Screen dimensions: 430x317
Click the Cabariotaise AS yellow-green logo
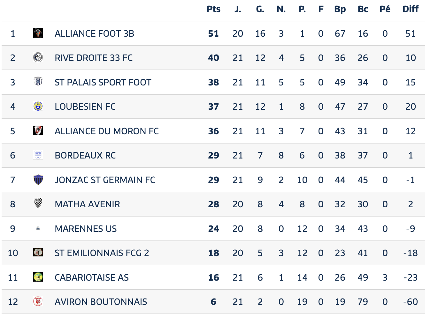[38, 277]
